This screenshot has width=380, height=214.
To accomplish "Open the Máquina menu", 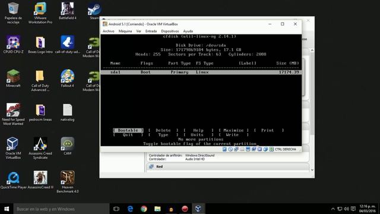I will (x=125, y=32).
